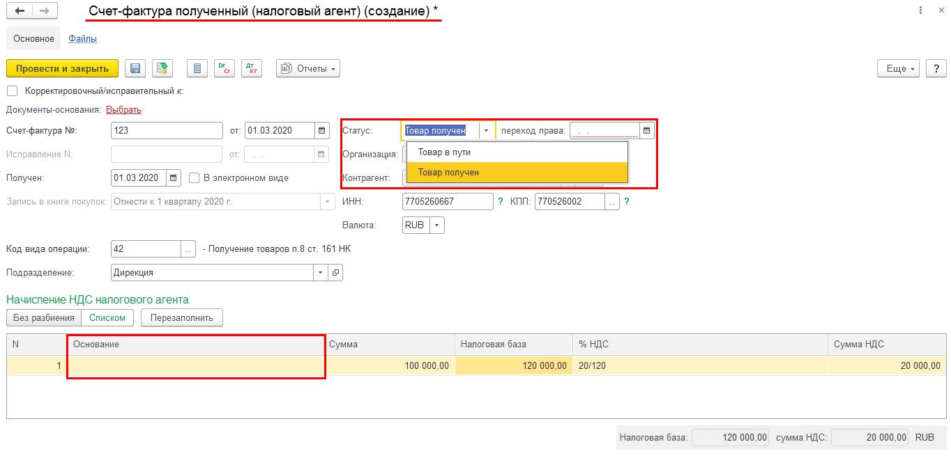The image size is (951, 458).
Task: Open calendar for invoice date 01.03.2020
Action: click(321, 130)
